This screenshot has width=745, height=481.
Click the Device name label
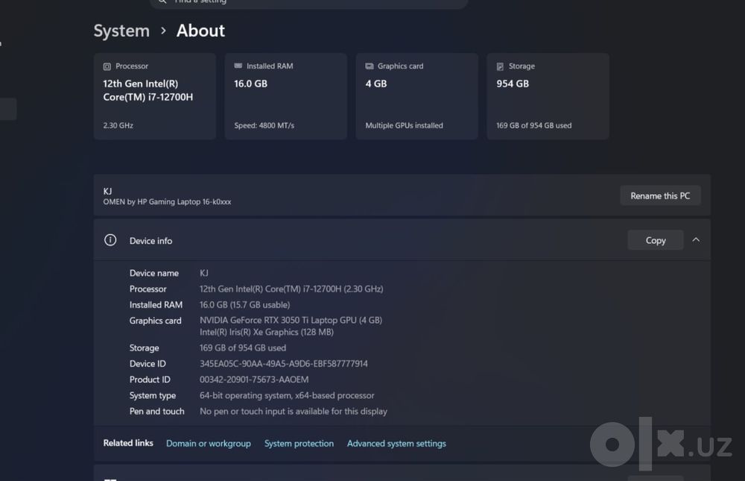[154, 273]
